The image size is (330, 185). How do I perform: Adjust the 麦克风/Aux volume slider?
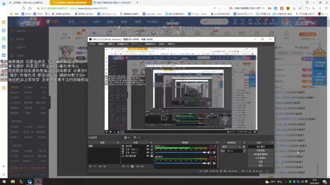tap(181, 153)
